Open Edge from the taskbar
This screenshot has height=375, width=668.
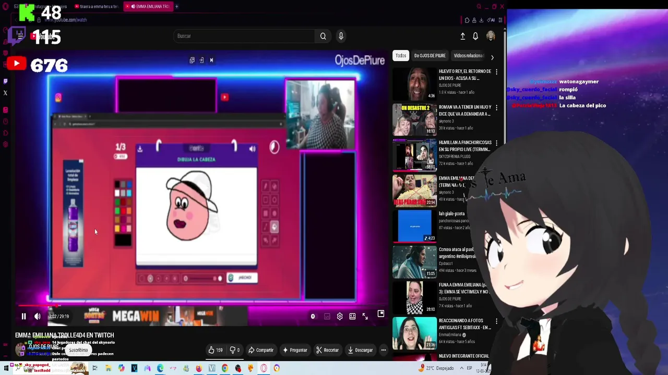pyautogui.click(x=160, y=368)
